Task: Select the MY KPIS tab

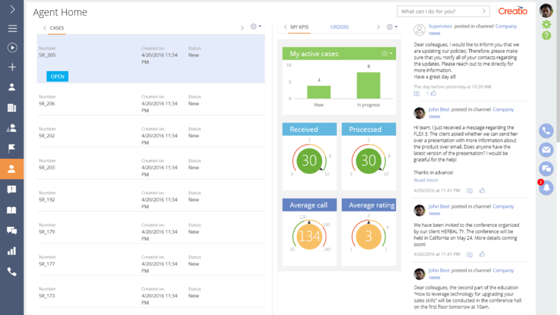Action: click(x=300, y=27)
